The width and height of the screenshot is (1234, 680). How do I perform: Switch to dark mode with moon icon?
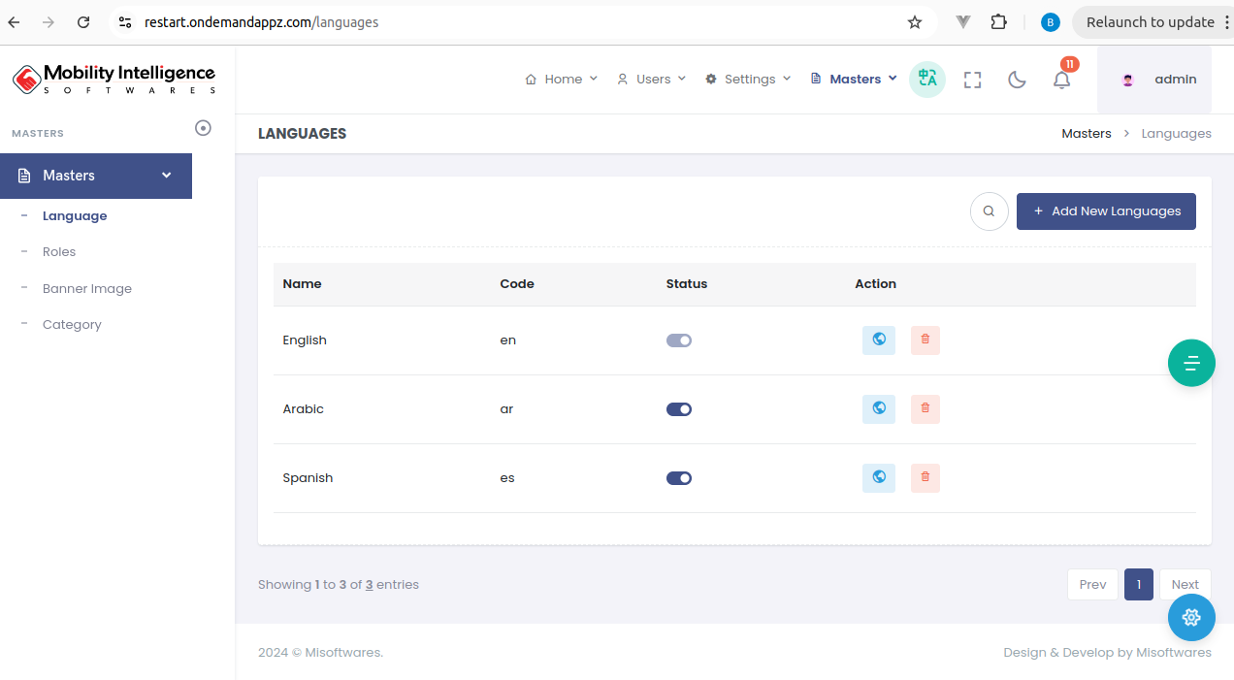pos(1017,80)
